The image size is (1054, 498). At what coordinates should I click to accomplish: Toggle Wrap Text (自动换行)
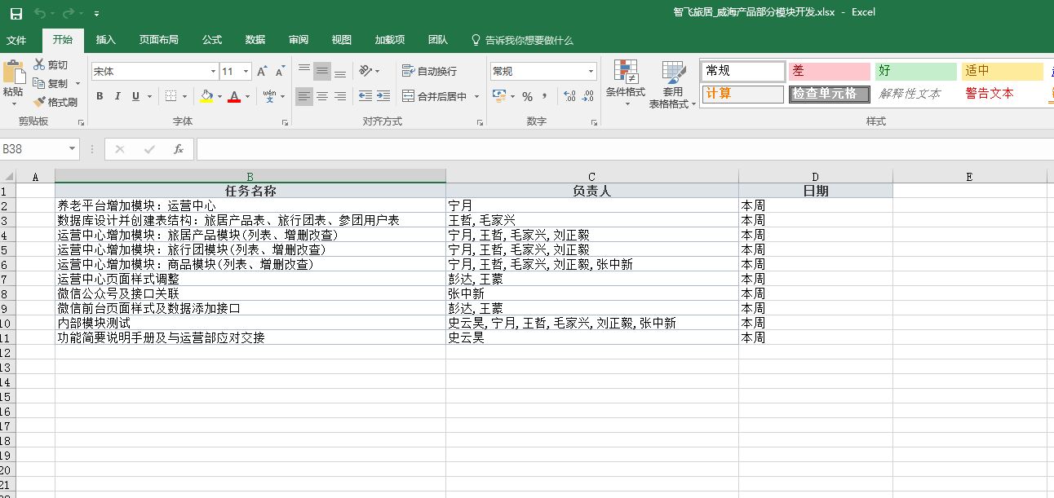(x=430, y=72)
